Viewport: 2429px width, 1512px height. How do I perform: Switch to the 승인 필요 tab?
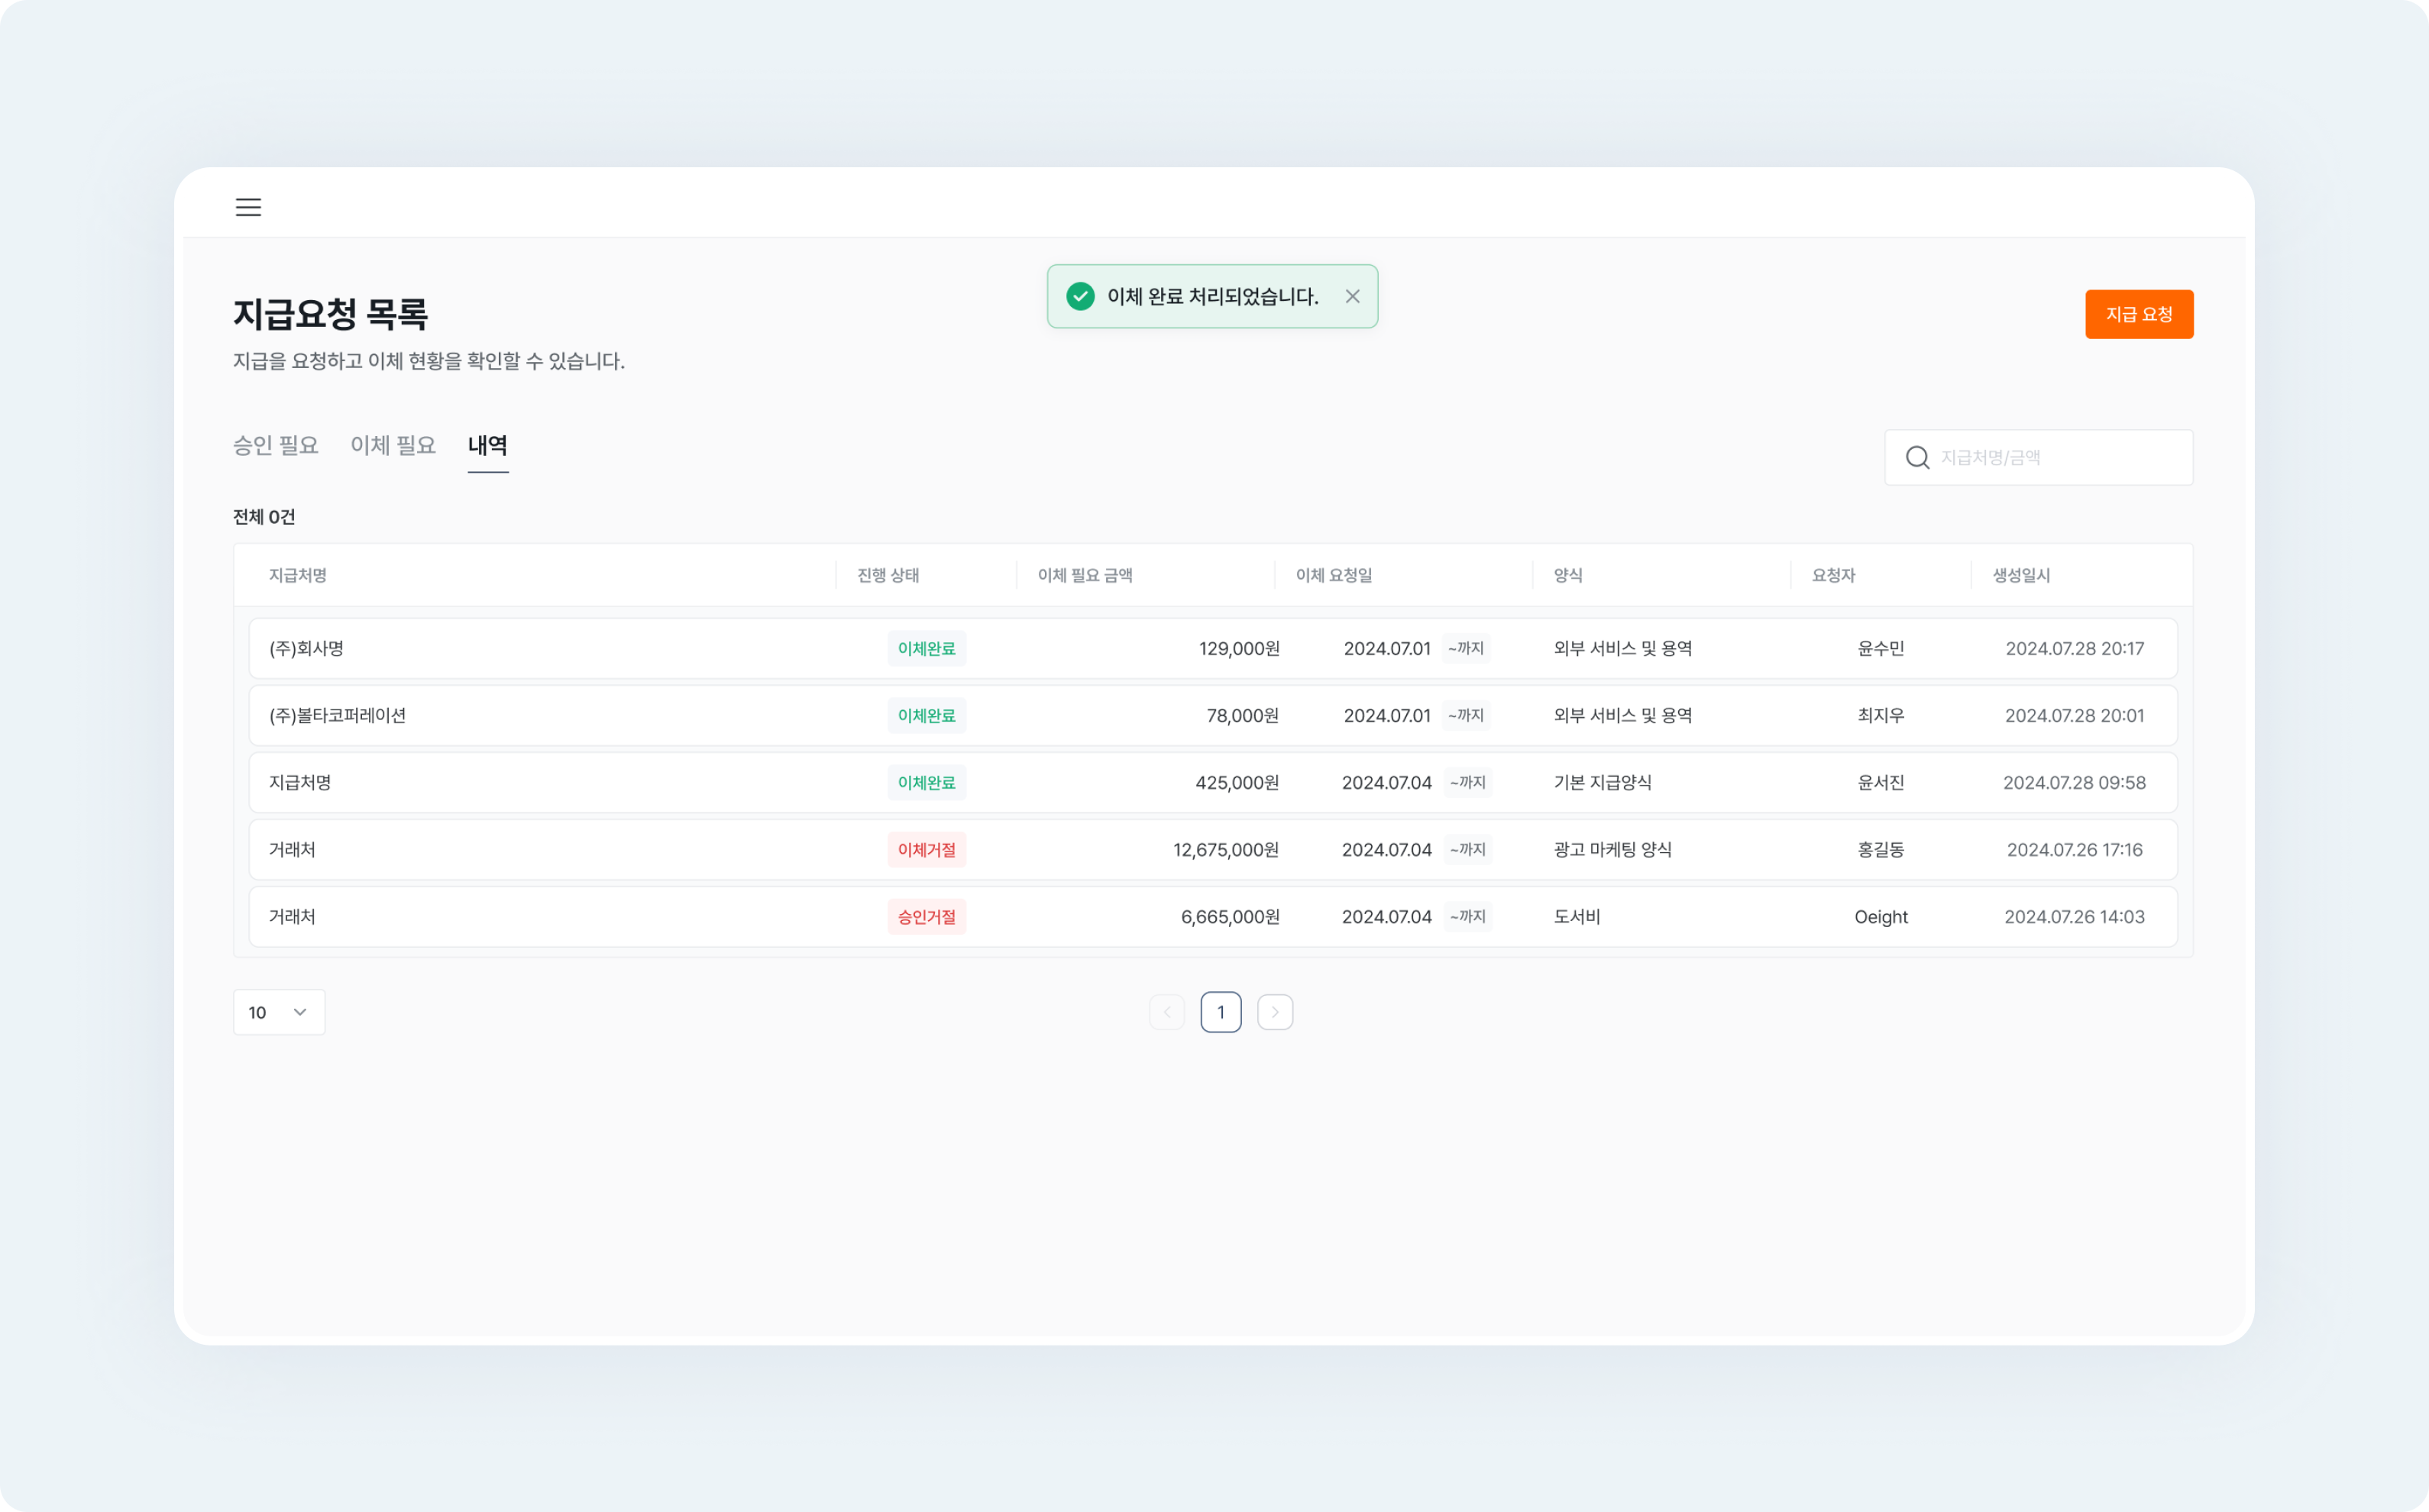click(x=276, y=445)
